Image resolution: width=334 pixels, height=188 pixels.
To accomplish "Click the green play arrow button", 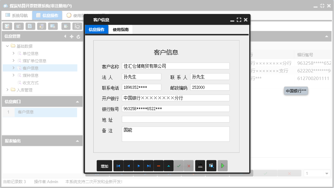I will [x=222, y=166].
